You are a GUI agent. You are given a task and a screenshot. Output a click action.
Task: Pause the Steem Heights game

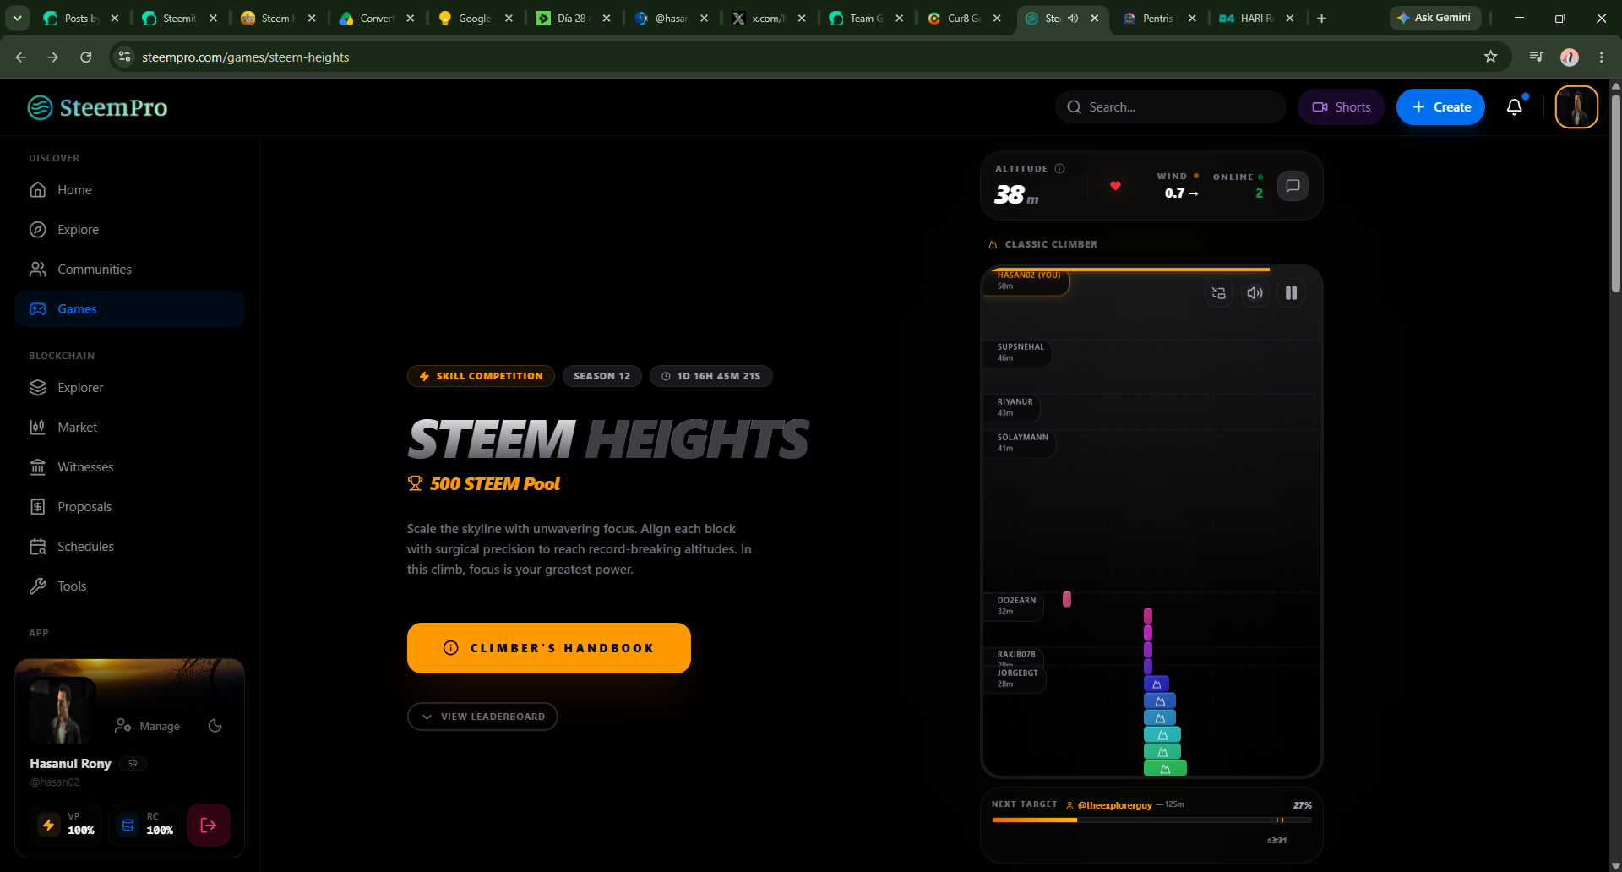pos(1291,293)
